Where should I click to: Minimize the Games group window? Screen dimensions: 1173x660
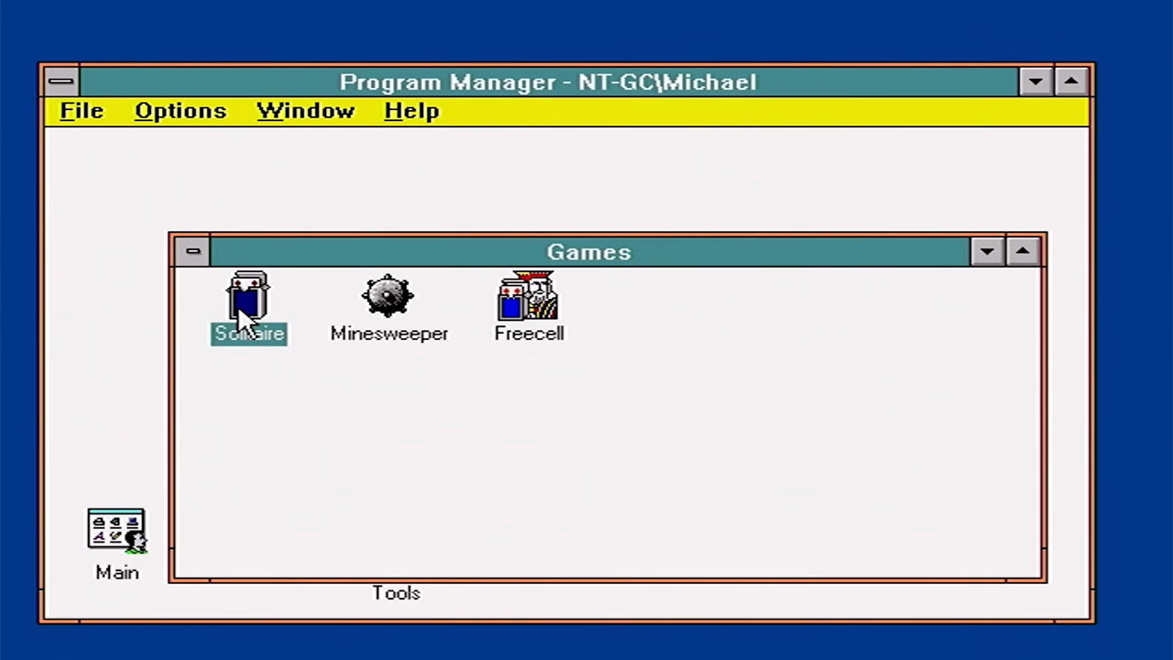(987, 251)
